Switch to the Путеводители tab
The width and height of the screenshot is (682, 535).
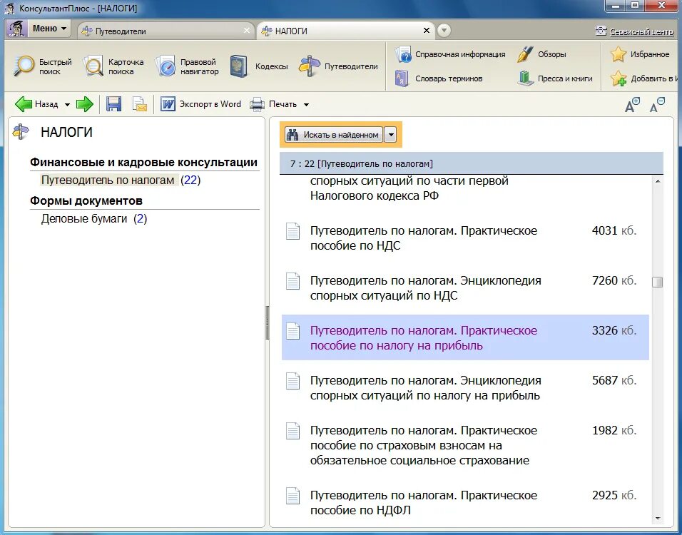[166, 31]
